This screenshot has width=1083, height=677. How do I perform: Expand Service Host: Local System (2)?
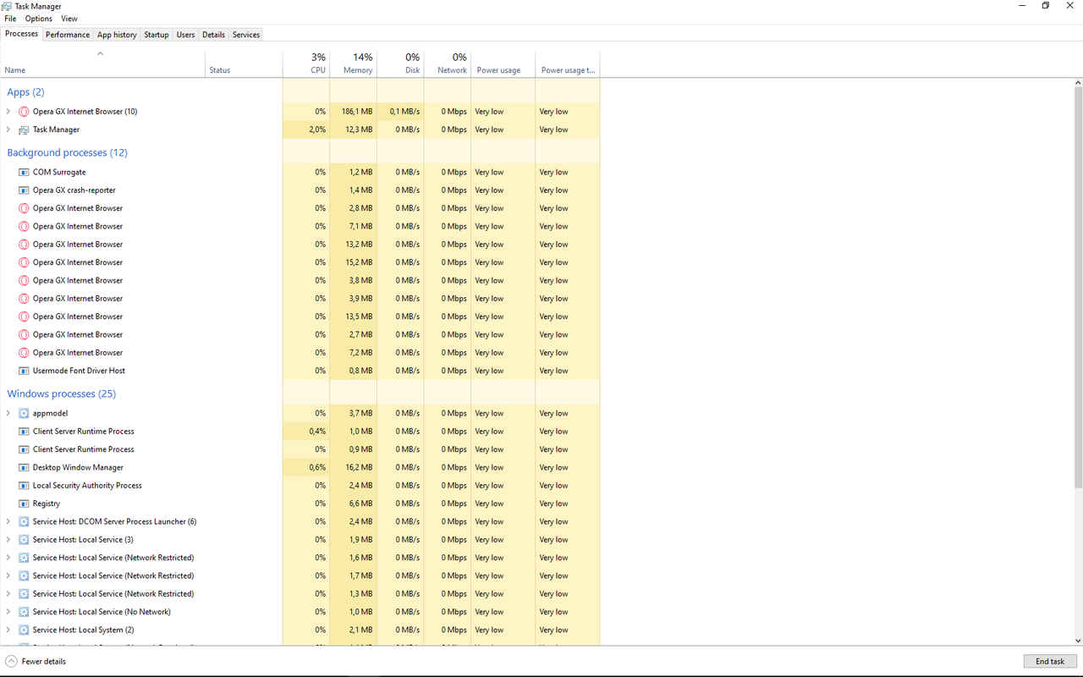(x=8, y=630)
